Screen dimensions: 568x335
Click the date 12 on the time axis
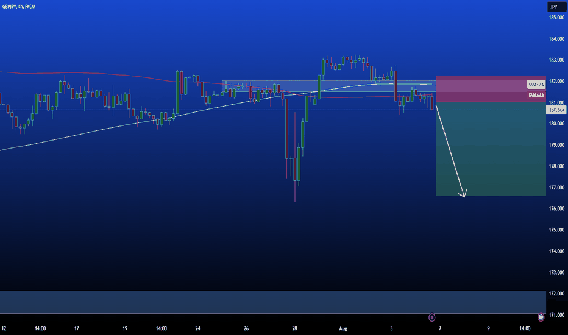pos(4,328)
